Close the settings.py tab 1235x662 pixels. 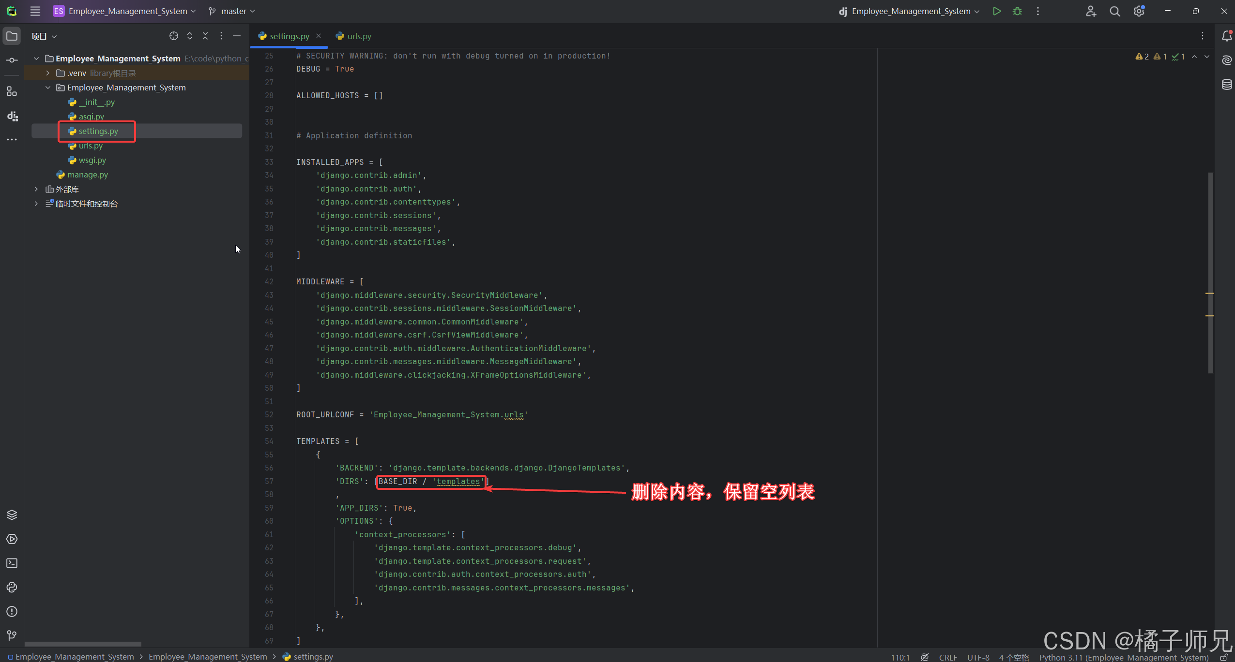(319, 36)
